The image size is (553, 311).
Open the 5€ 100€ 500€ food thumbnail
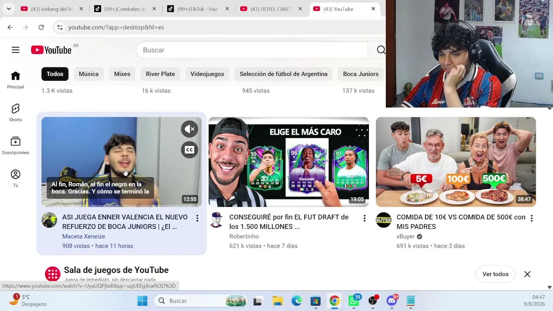click(456, 162)
